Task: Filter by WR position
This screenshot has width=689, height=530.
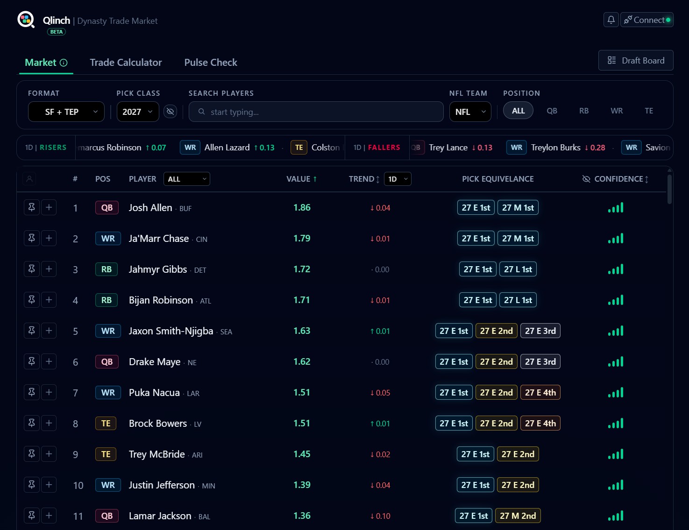Action: click(x=617, y=111)
